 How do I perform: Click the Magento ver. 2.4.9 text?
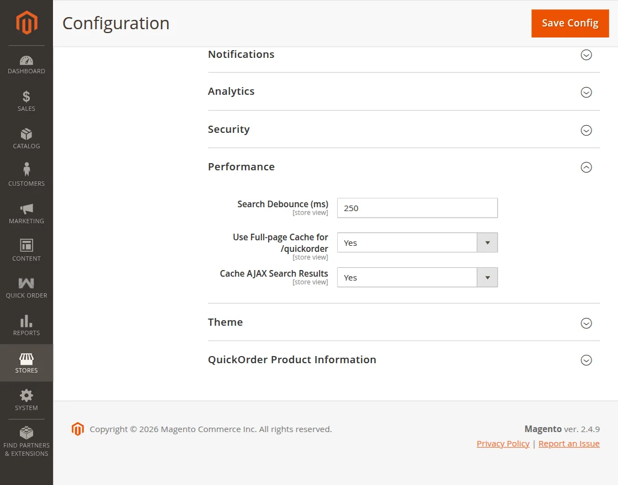562,429
